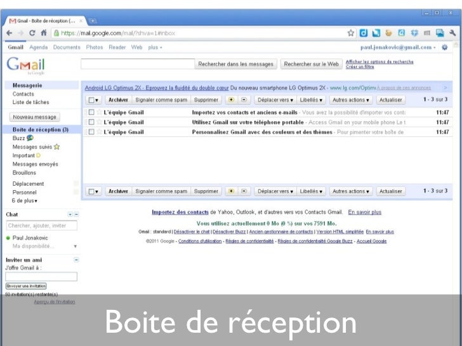Viewport: 462px width, 346px height.
Task: Click the top 'Actualiser' button
Action: (391, 100)
